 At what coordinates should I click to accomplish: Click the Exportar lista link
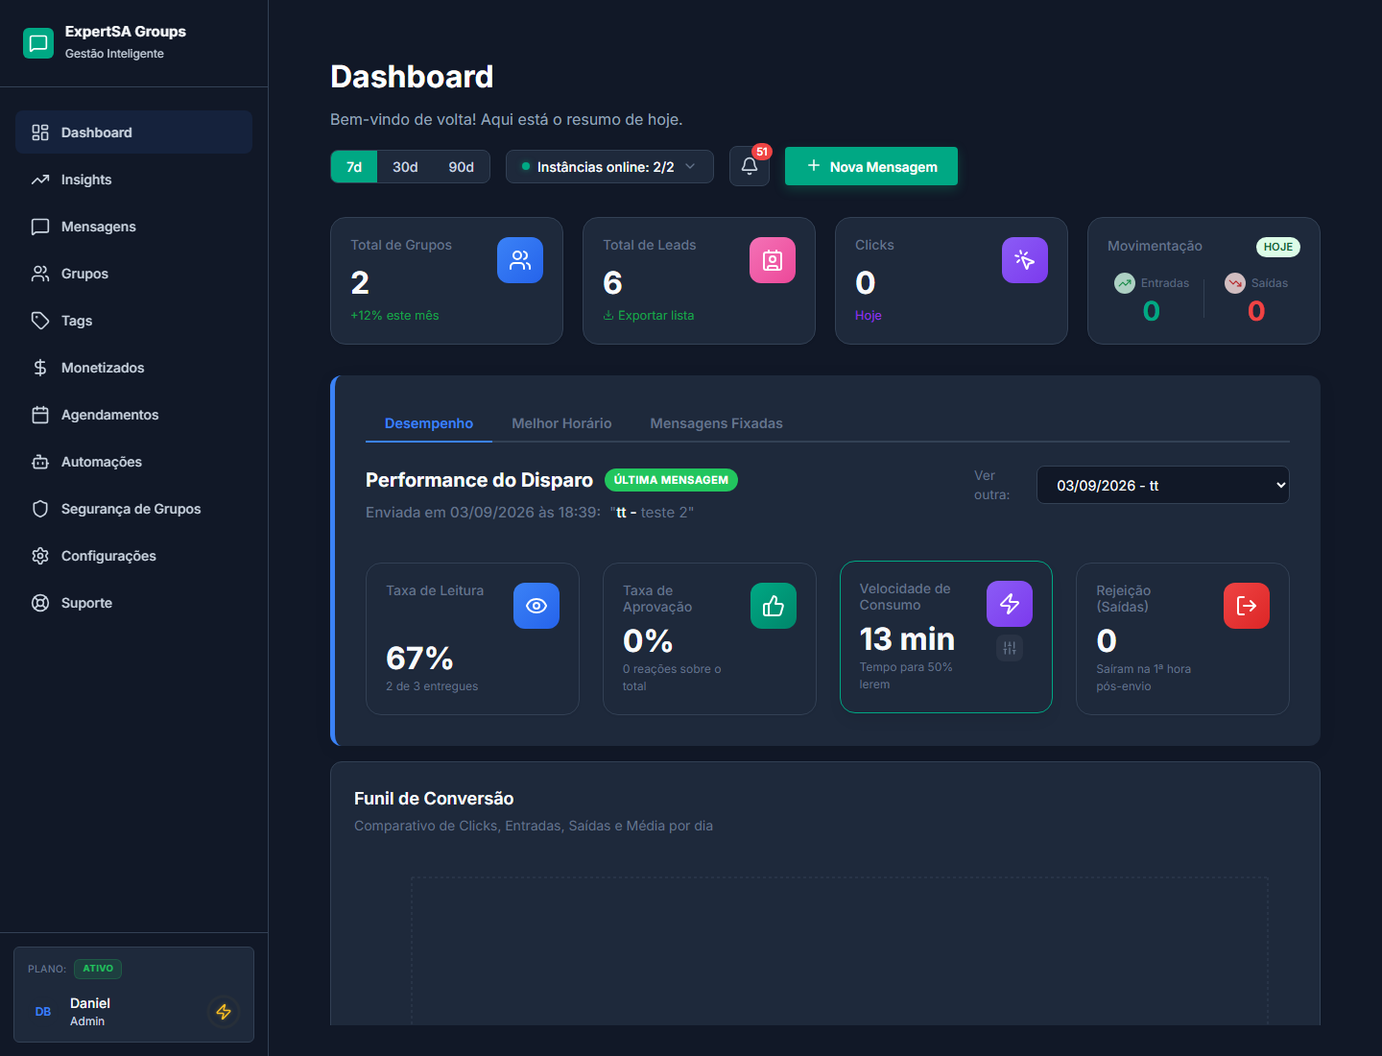(648, 315)
